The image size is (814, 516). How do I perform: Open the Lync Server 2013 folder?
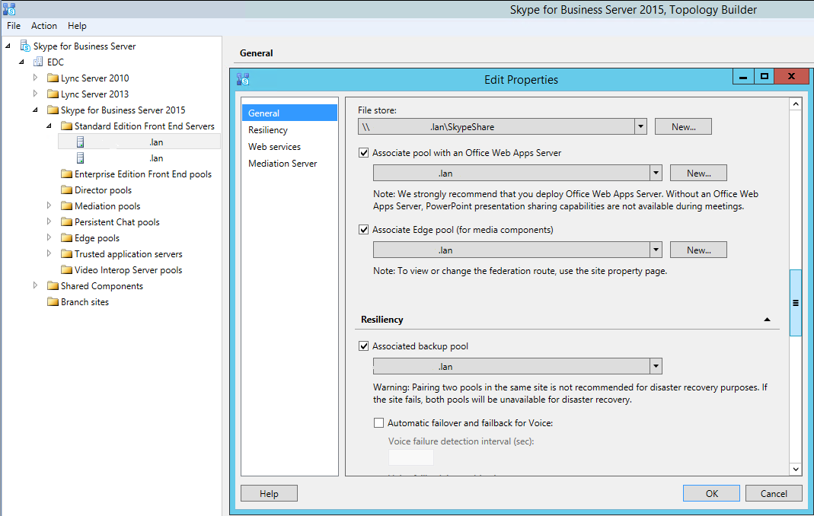click(34, 94)
